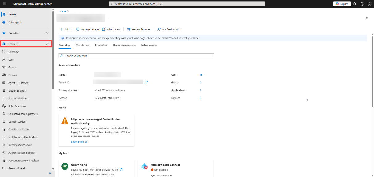Open the Applications count 1 link
The width and height of the screenshot is (374, 177).
click(200, 90)
